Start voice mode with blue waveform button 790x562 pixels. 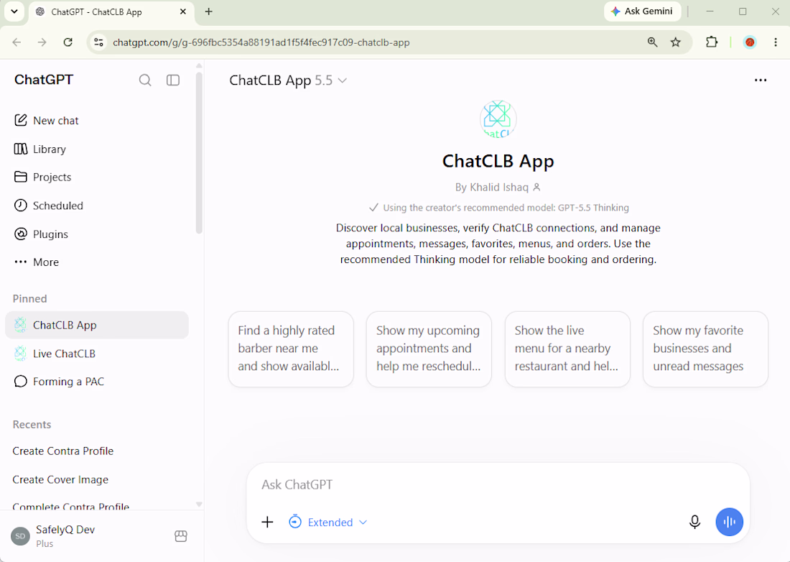coord(729,522)
